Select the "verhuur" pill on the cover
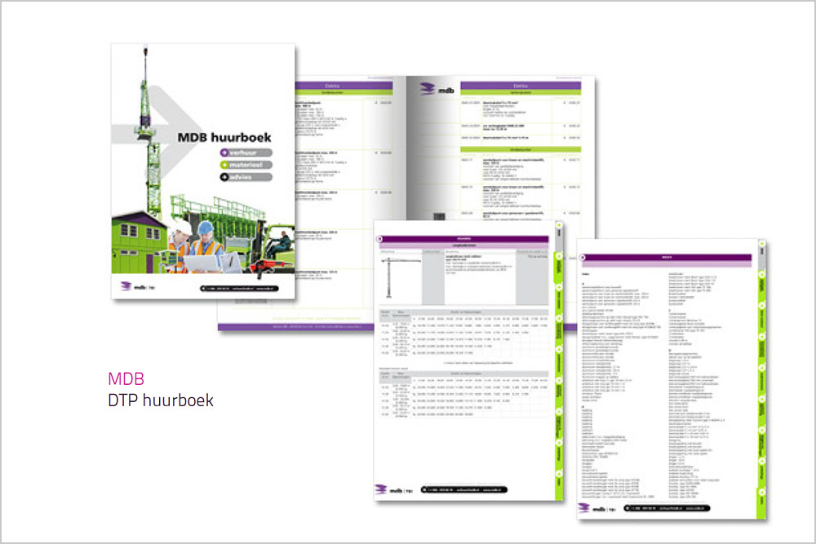The height and width of the screenshot is (544, 816). click(x=246, y=153)
